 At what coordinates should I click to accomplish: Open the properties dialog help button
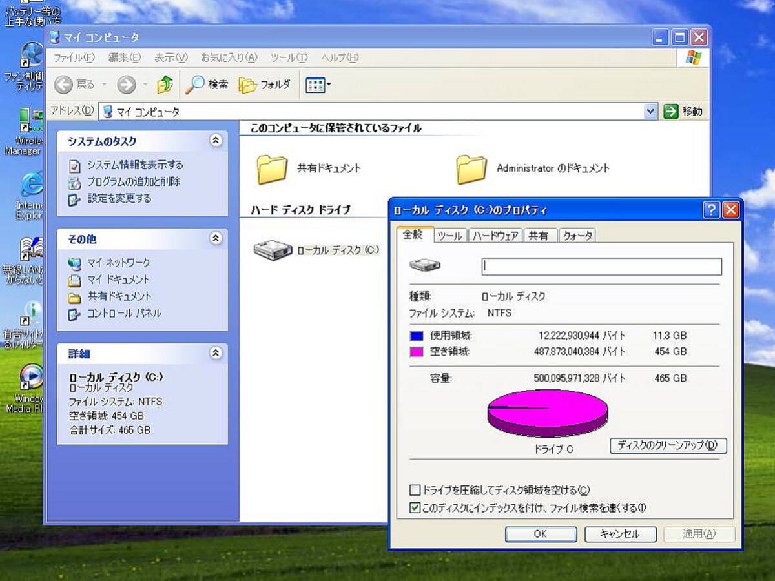(711, 210)
